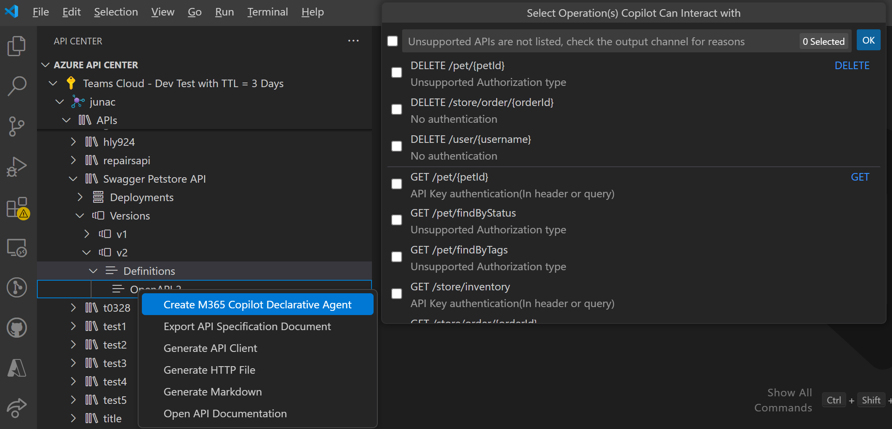Screen dimensions: 892x429
Task: Check DELETE /user/{username} operation
Action: pyautogui.click(x=397, y=146)
